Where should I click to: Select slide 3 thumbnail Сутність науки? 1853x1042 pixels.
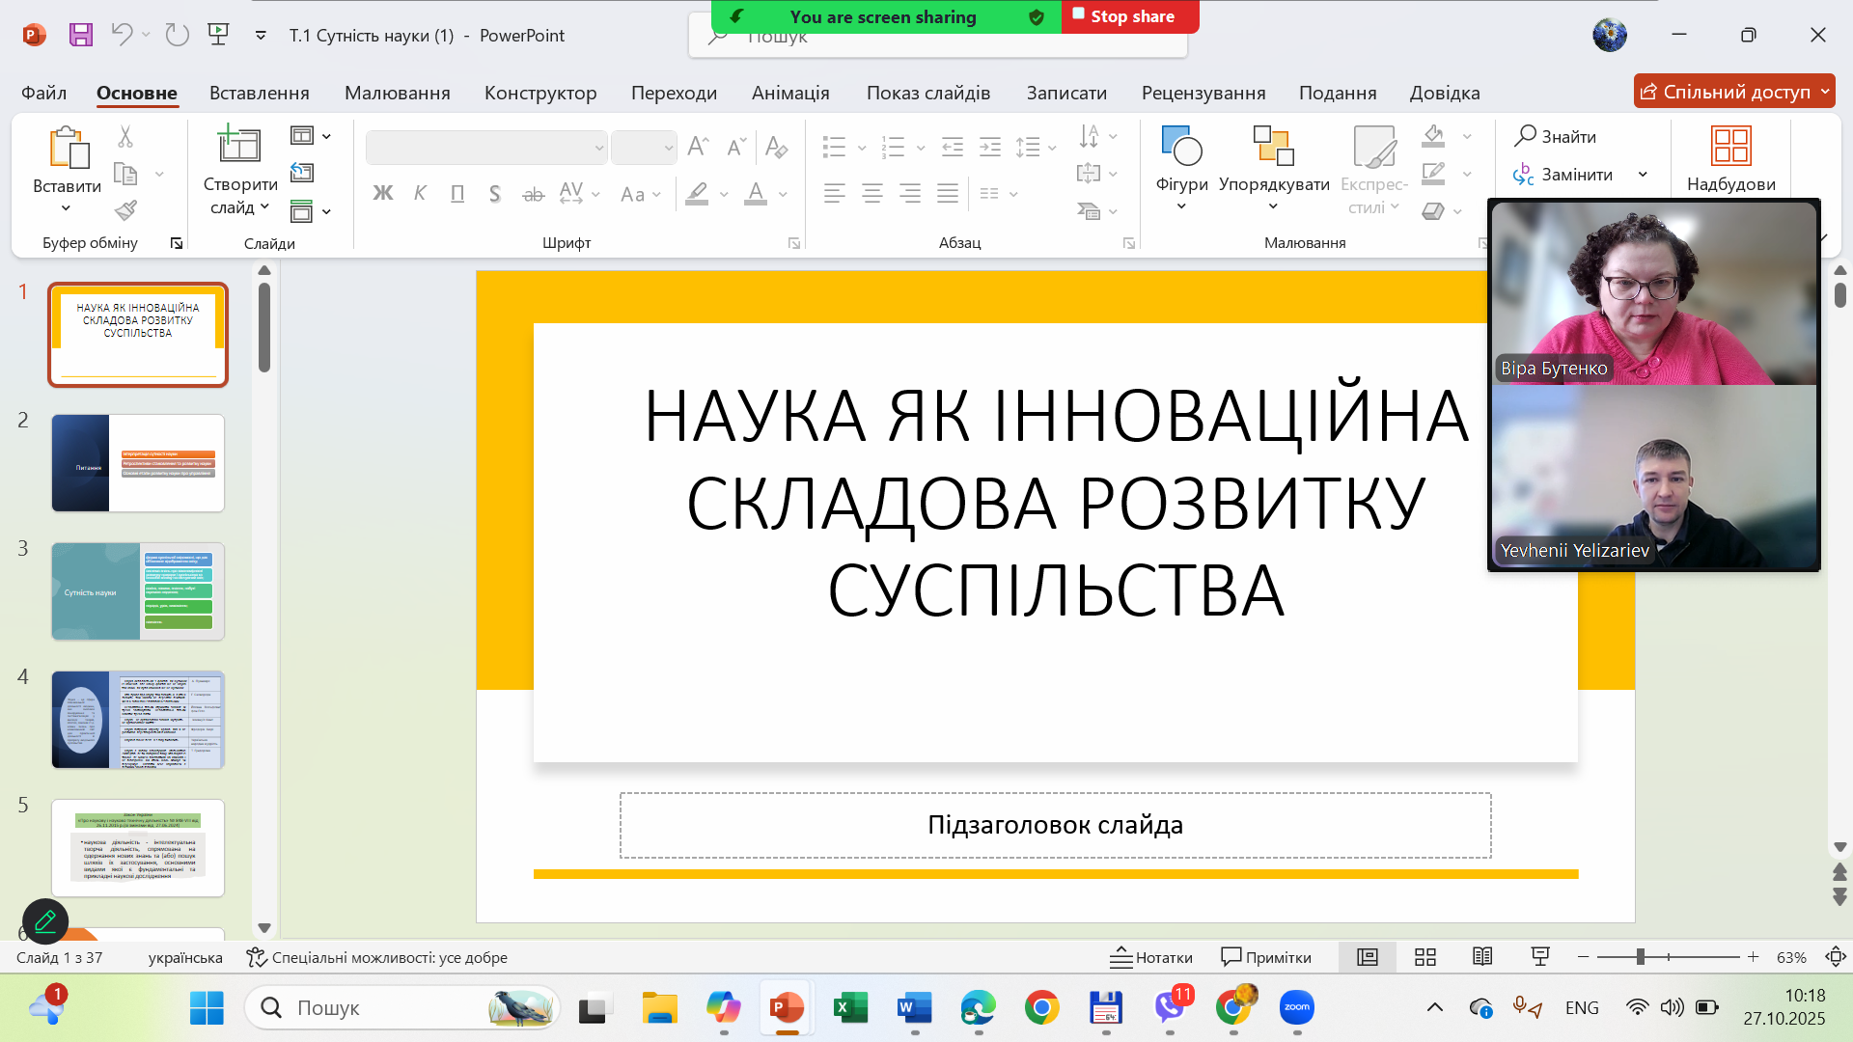click(138, 591)
